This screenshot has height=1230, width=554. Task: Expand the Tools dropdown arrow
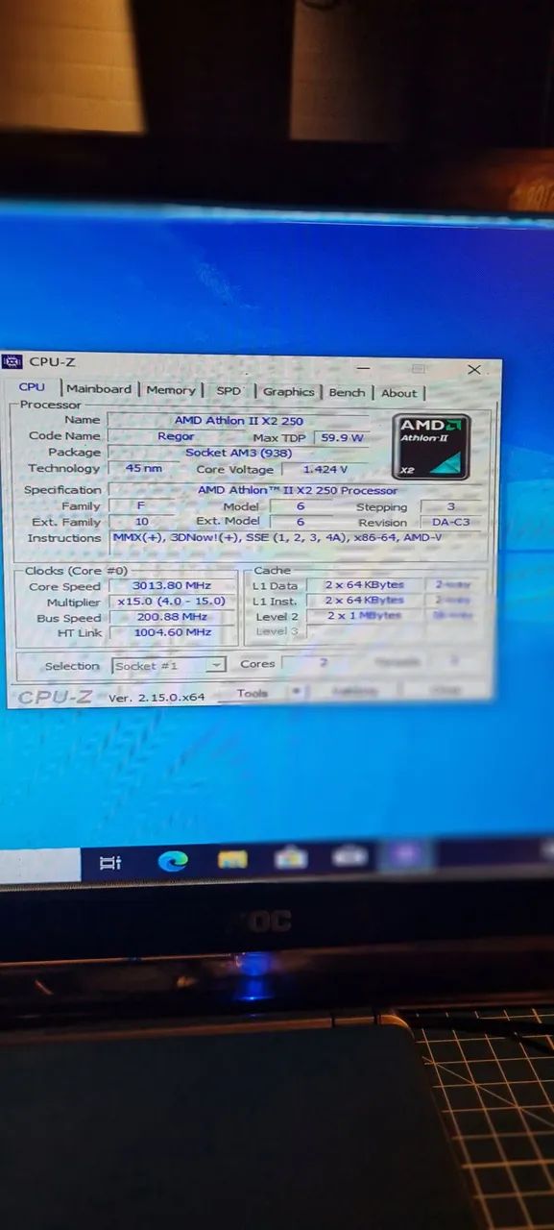pyautogui.click(x=297, y=692)
